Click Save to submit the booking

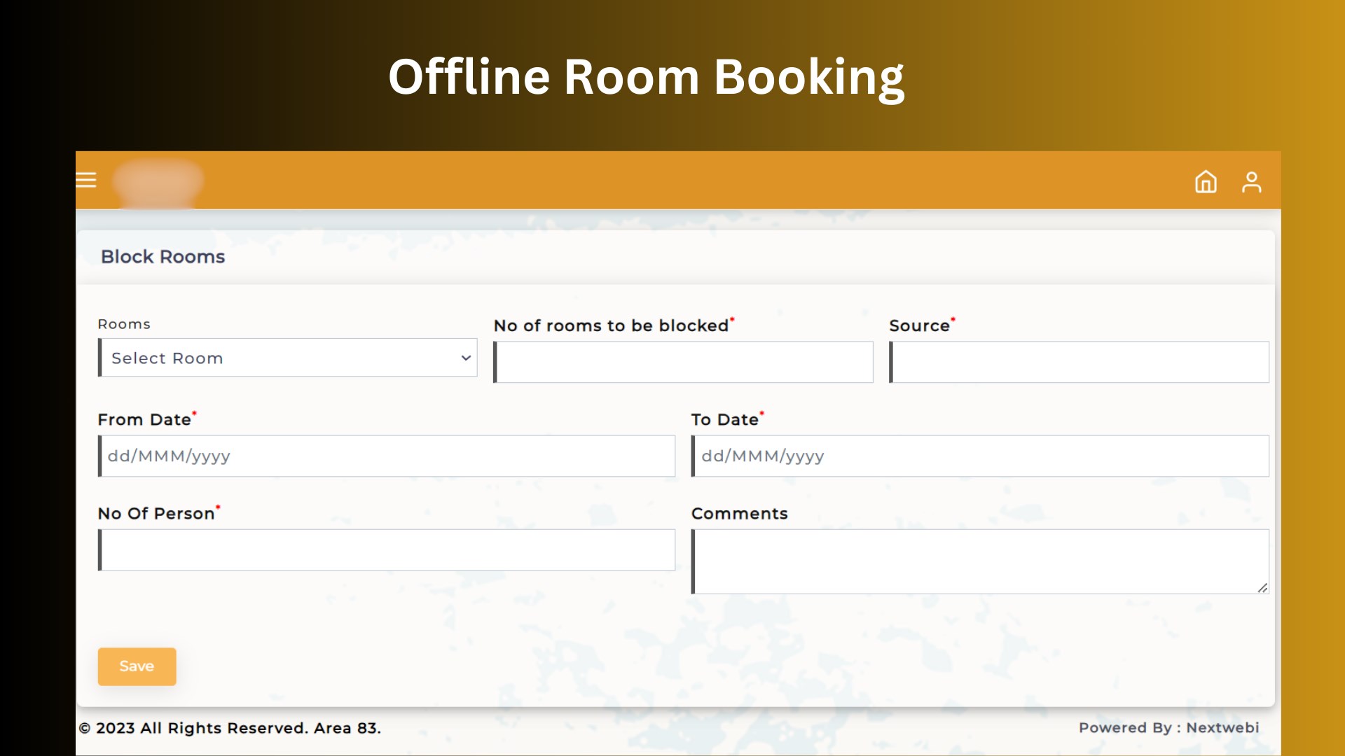[137, 666]
